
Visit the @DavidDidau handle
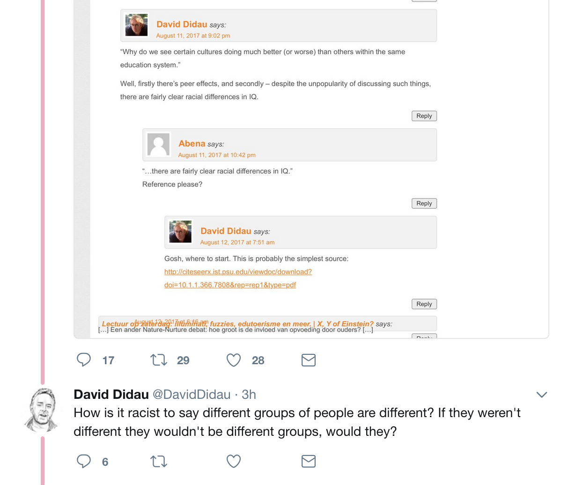coord(192,394)
